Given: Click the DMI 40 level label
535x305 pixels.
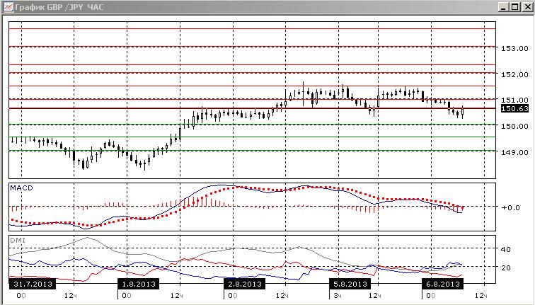Looking at the screenshot, I should click(506, 249).
